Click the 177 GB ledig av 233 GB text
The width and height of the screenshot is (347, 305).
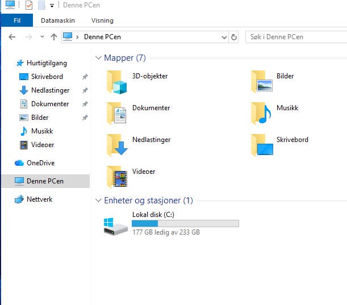pos(166,232)
